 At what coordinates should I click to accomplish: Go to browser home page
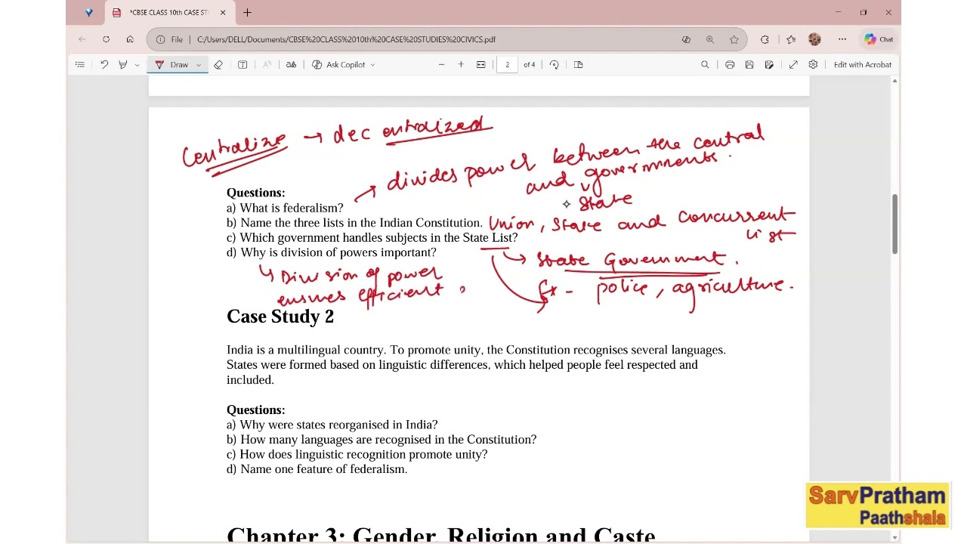click(130, 39)
